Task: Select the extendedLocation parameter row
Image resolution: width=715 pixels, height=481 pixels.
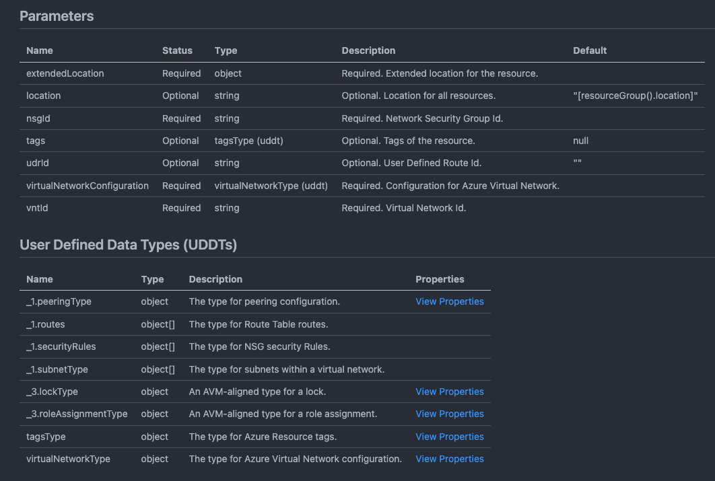Action: 65,73
